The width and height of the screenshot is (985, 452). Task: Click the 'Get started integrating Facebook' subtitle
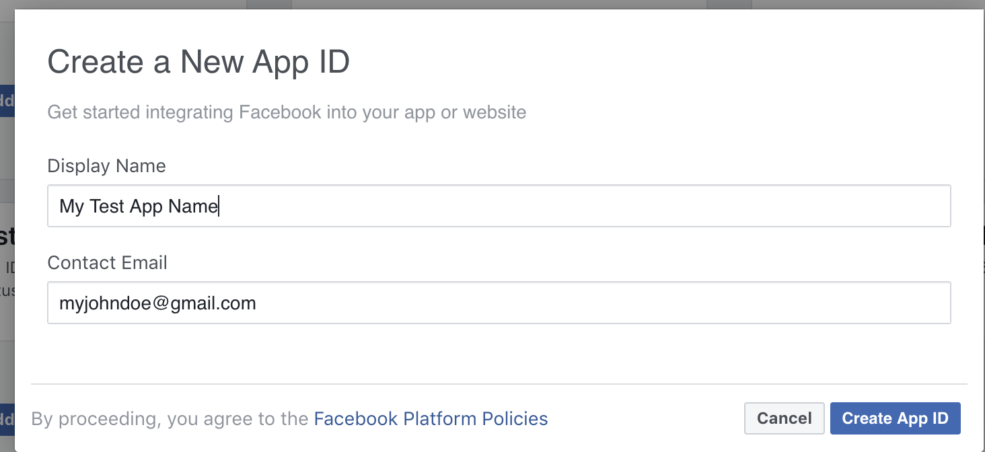(x=287, y=112)
